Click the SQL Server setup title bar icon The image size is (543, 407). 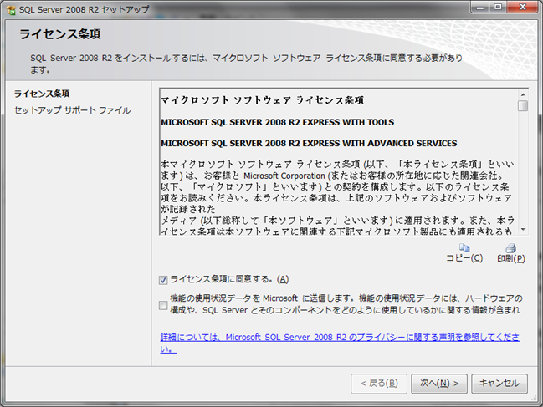point(11,10)
